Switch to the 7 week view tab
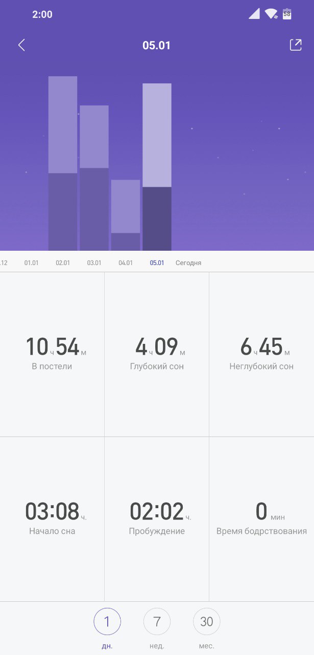The height and width of the screenshot is (655, 314). (157, 622)
